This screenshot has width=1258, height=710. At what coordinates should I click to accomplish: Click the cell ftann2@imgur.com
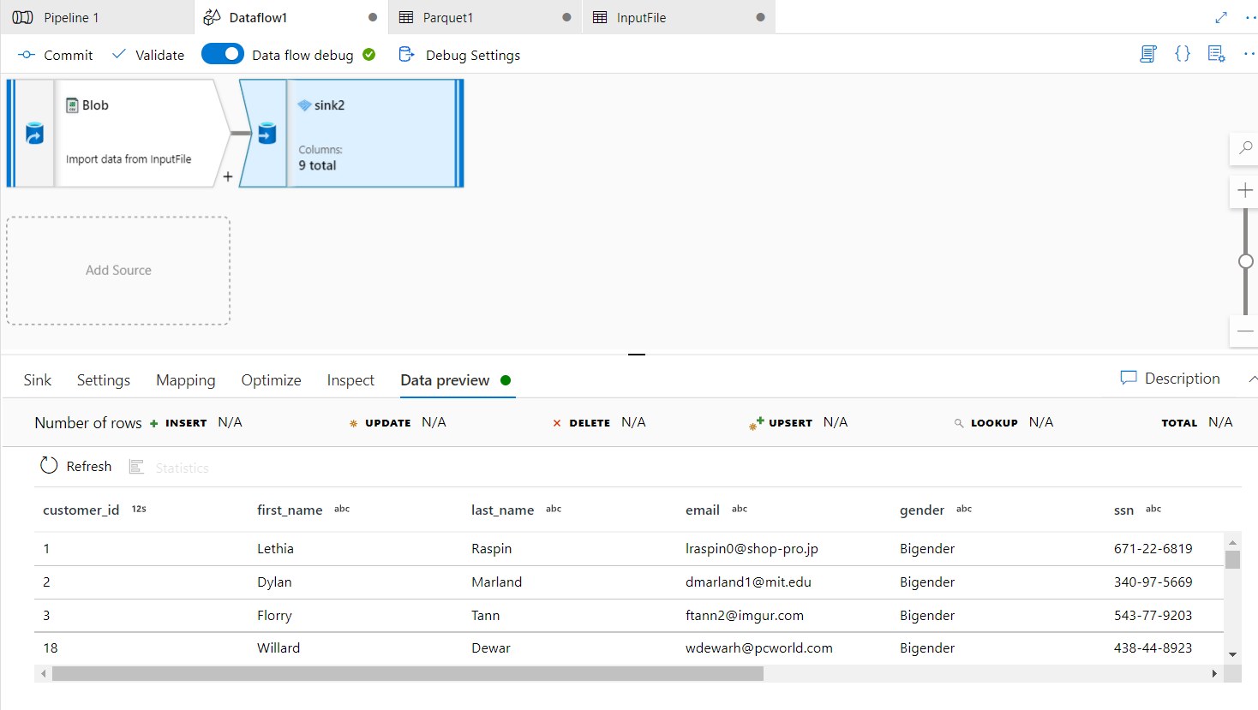click(x=745, y=615)
